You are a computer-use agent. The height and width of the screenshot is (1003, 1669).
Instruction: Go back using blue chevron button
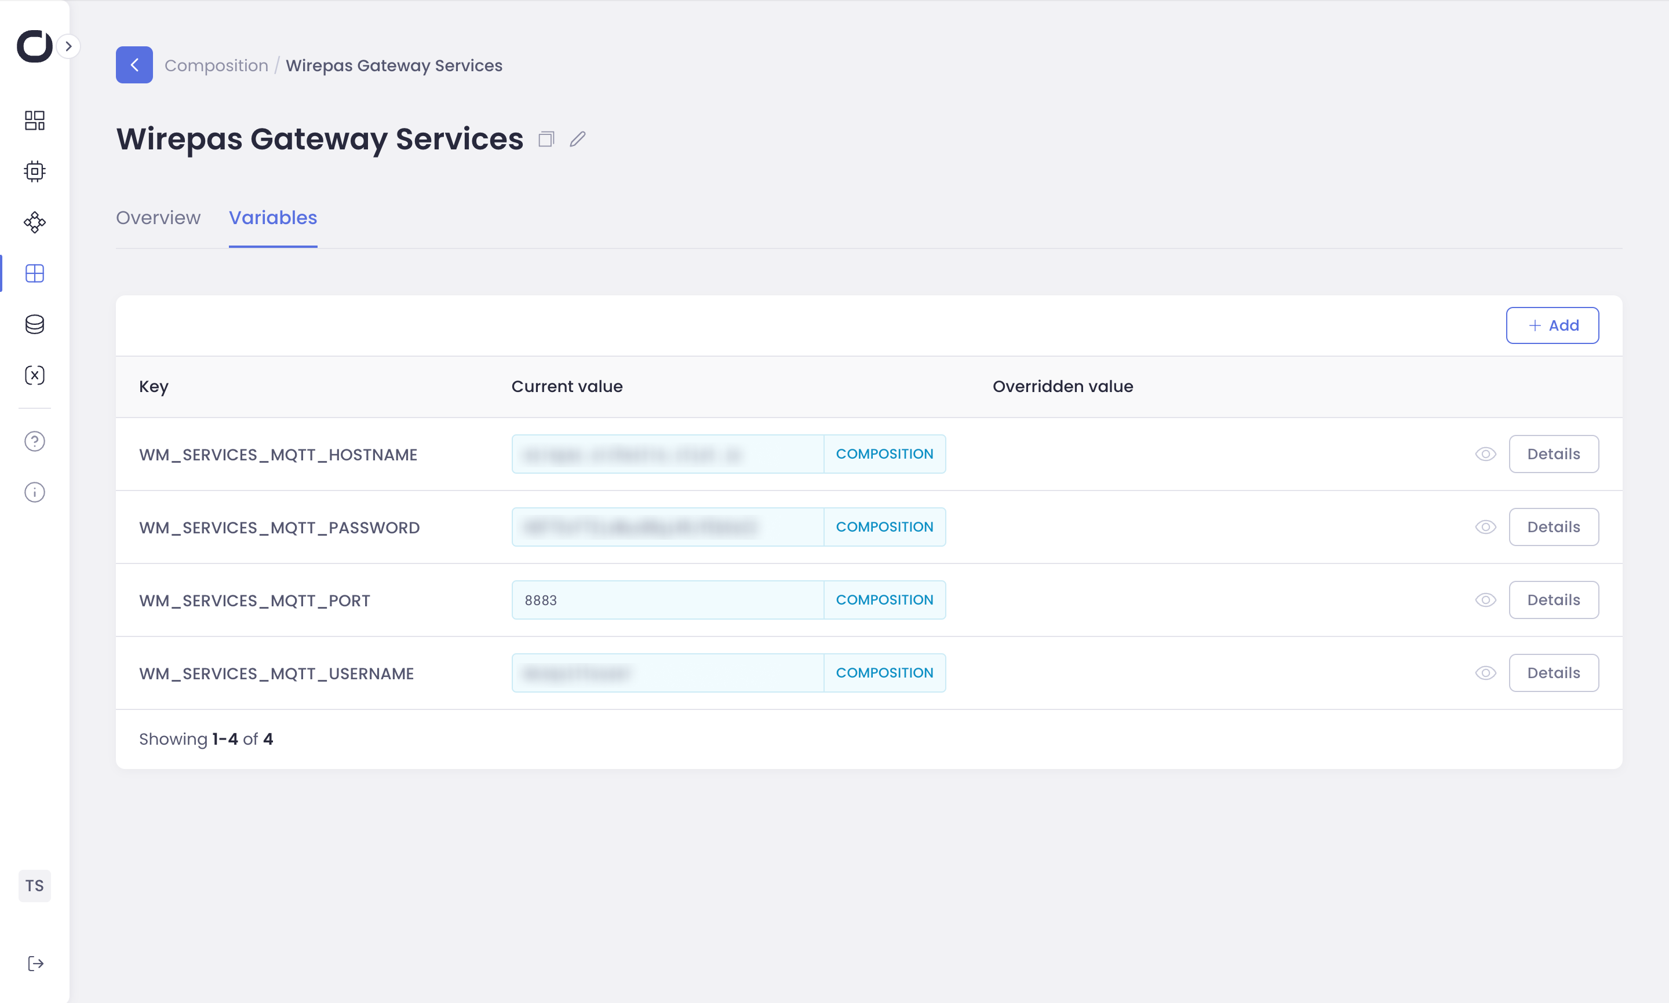point(134,65)
